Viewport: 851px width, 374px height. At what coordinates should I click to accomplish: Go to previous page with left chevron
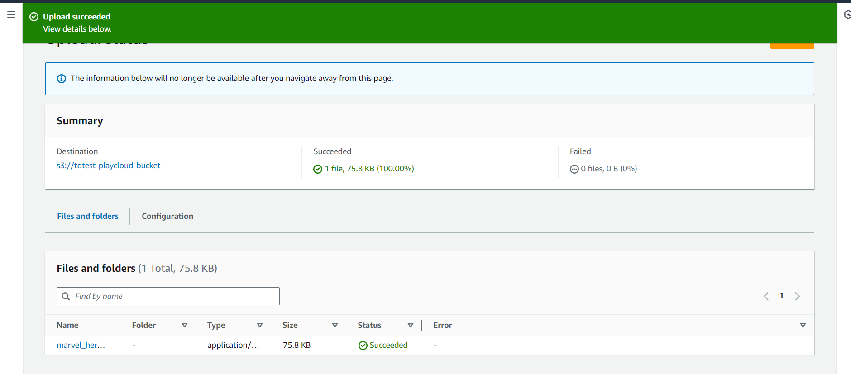click(766, 296)
